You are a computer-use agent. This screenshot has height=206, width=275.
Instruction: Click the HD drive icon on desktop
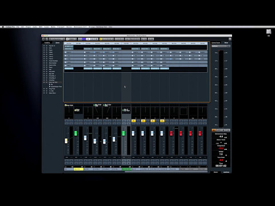269,31
